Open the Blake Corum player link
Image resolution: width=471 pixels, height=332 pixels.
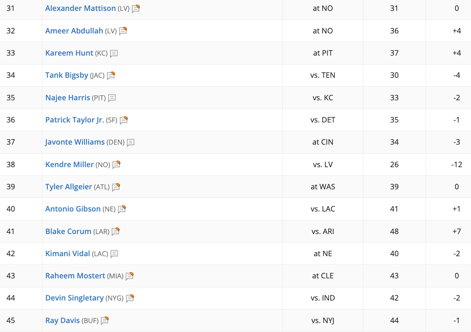point(68,231)
